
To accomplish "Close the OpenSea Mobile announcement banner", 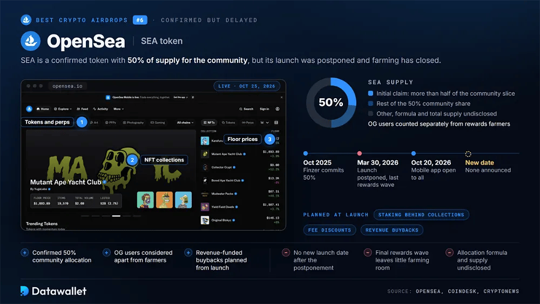I will tap(281, 97).
